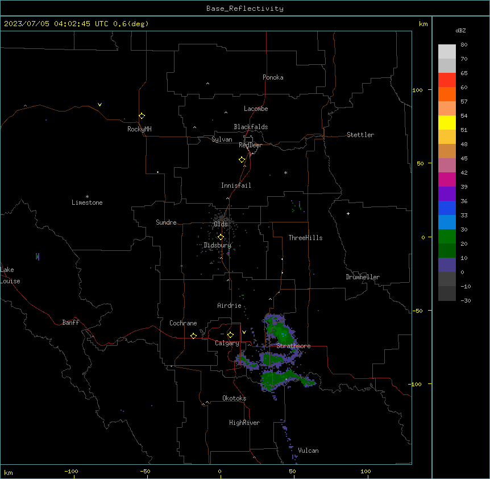Screen dimensions: 490x479
Task: Click the blue swatch between 36 and 33
Action: coord(447,208)
